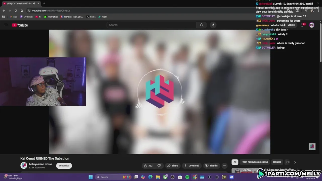Open Xbox app from the taskbar
The image size is (322, 181).
pyautogui.click(x=165, y=177)
